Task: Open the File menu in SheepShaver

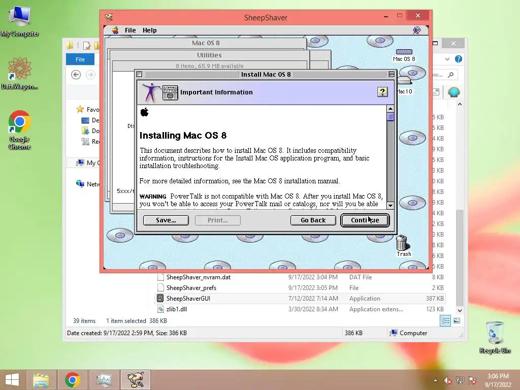Action: click(x=130, y=30)
